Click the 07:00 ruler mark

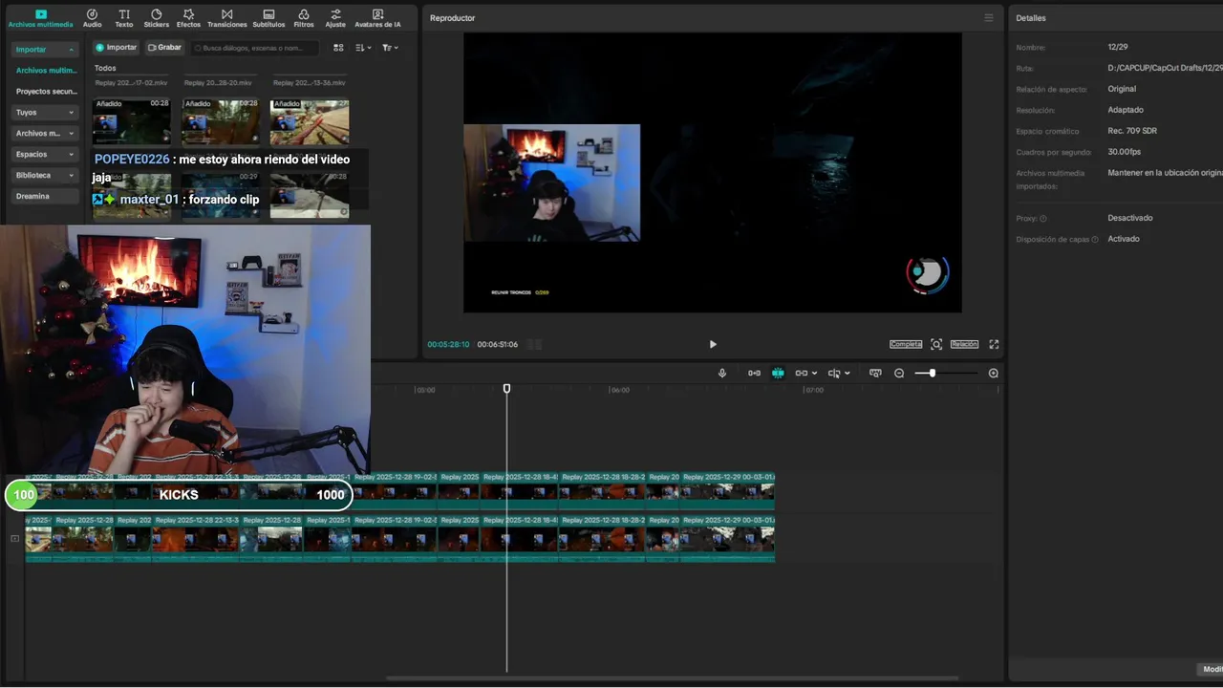point(814,390)
